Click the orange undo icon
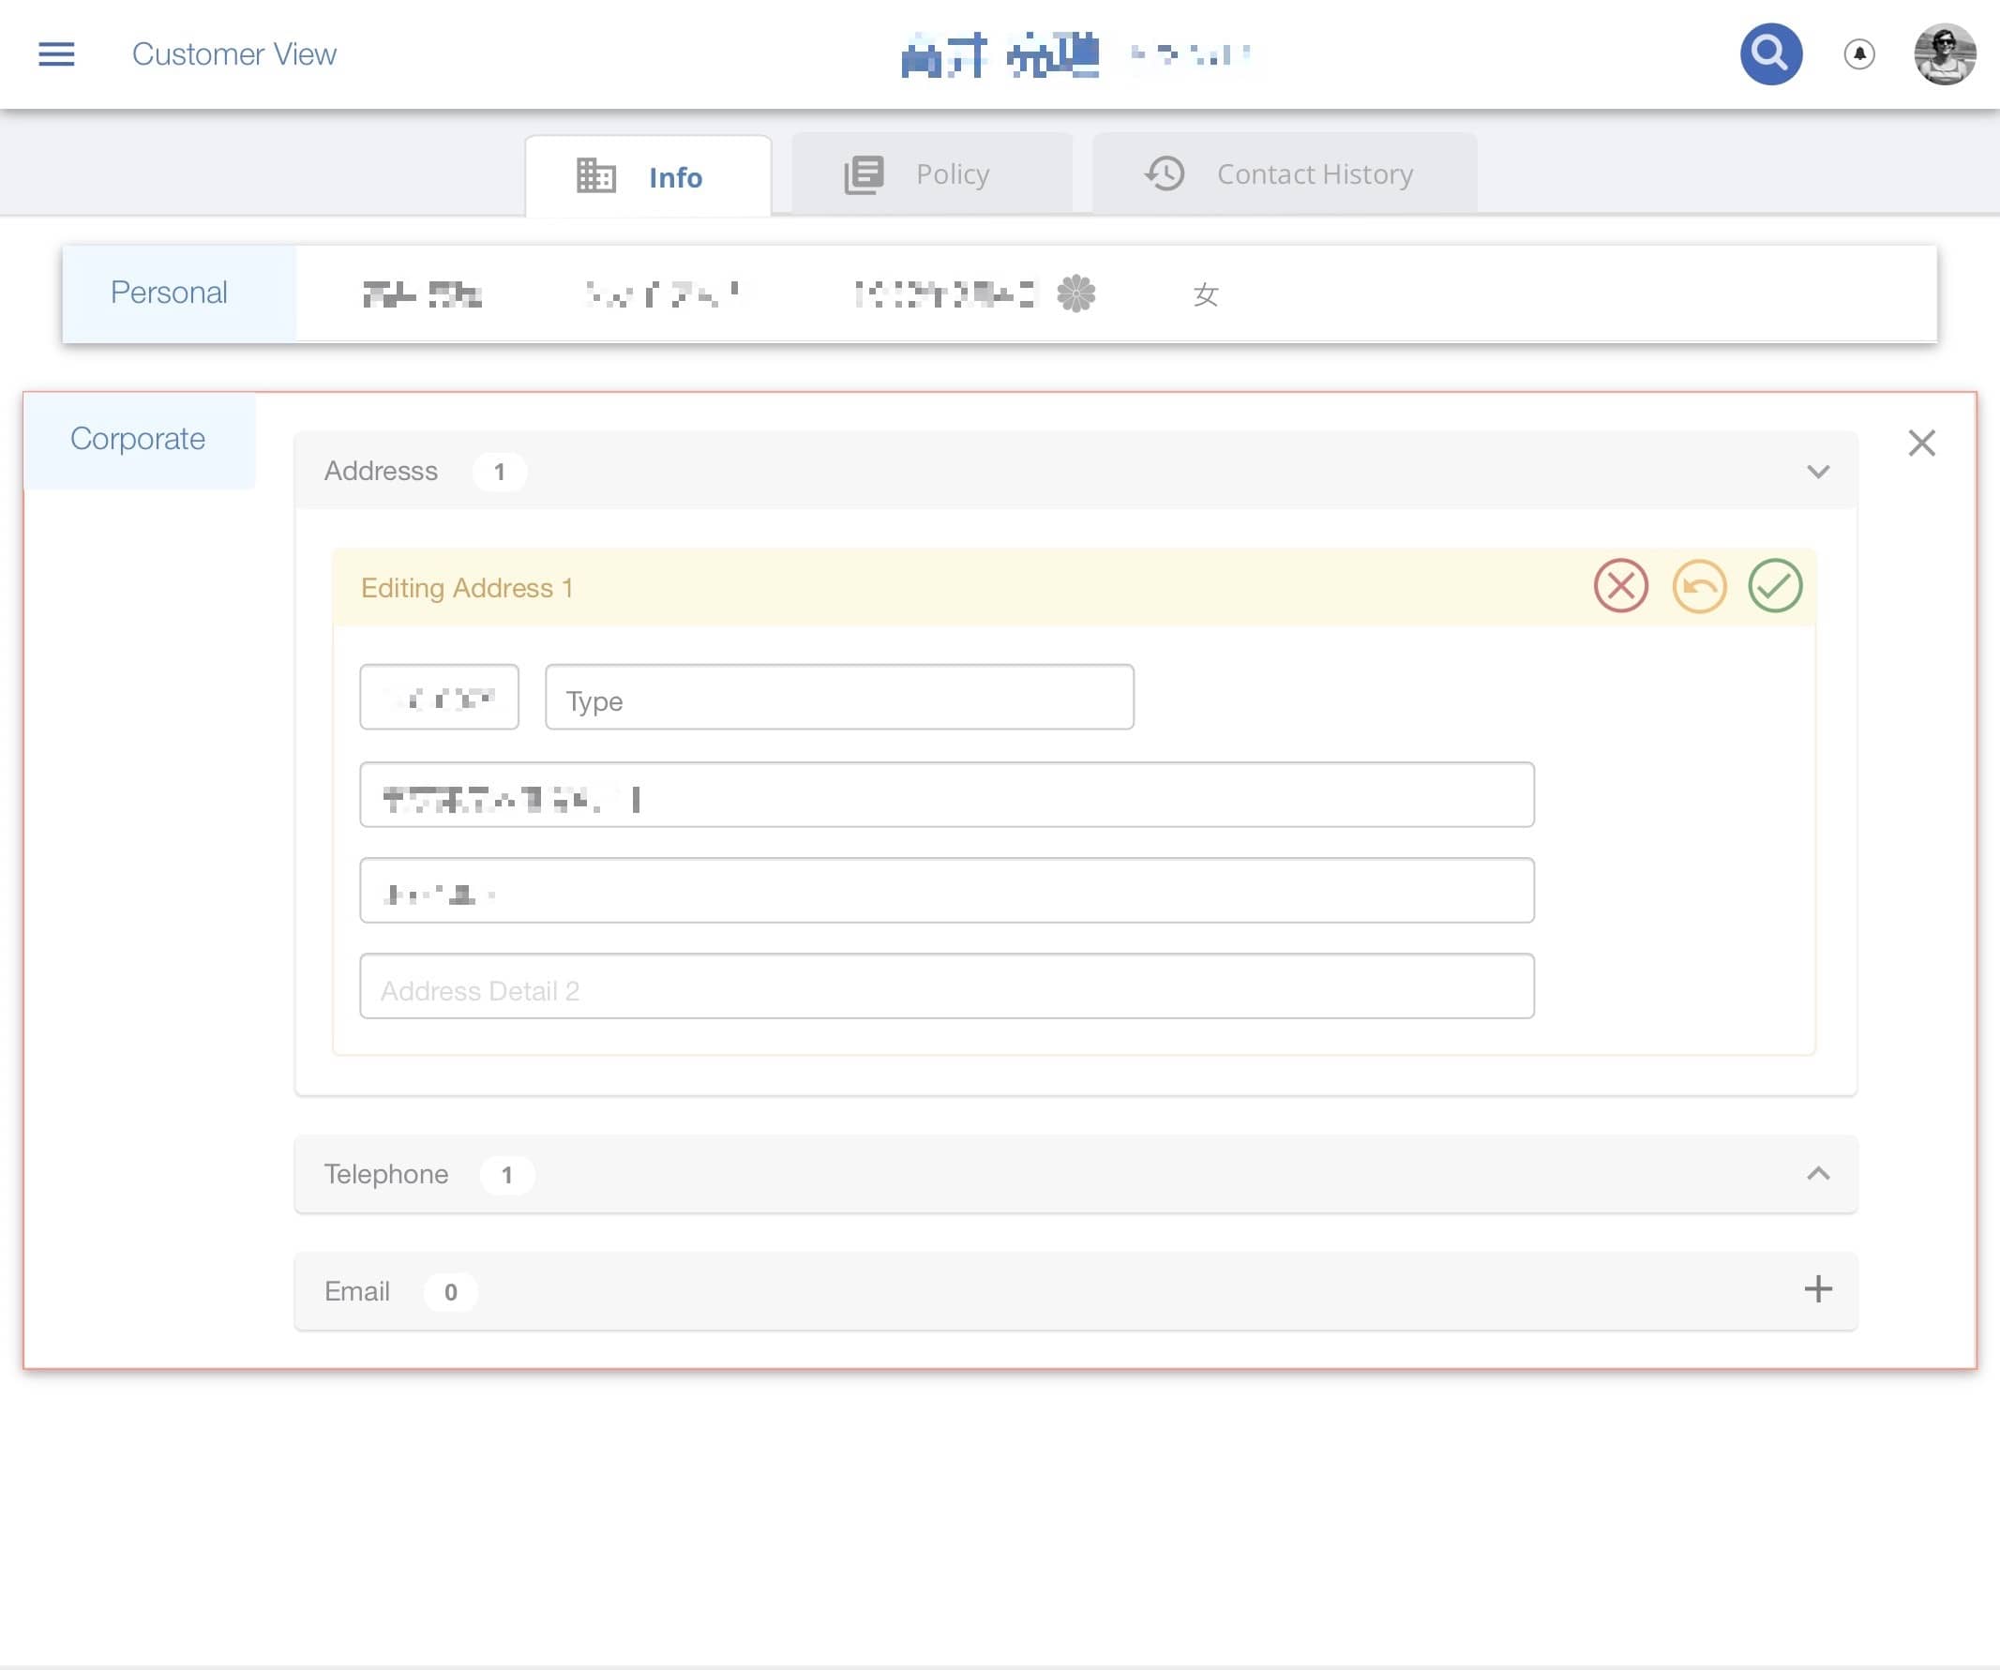The image size is (2000, 1670). pos(1698,586)
